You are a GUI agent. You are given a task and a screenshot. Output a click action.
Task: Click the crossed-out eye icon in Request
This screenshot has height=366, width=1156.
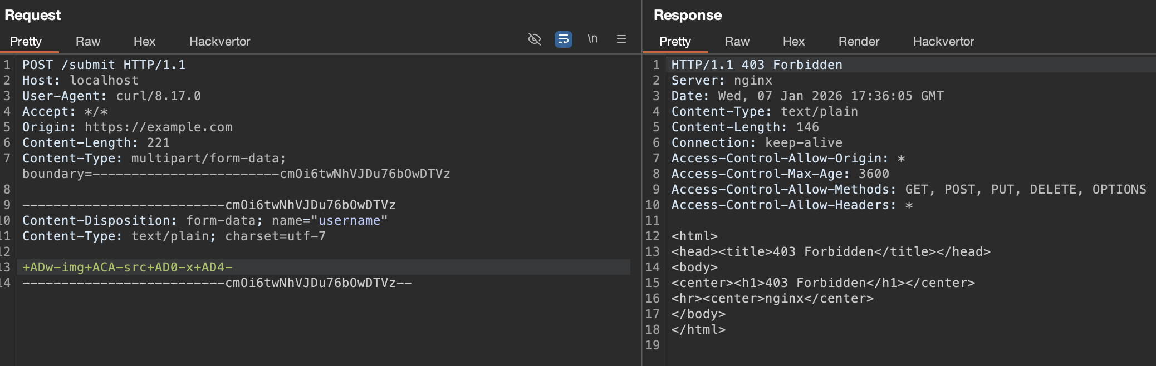(x=534, y=39)
